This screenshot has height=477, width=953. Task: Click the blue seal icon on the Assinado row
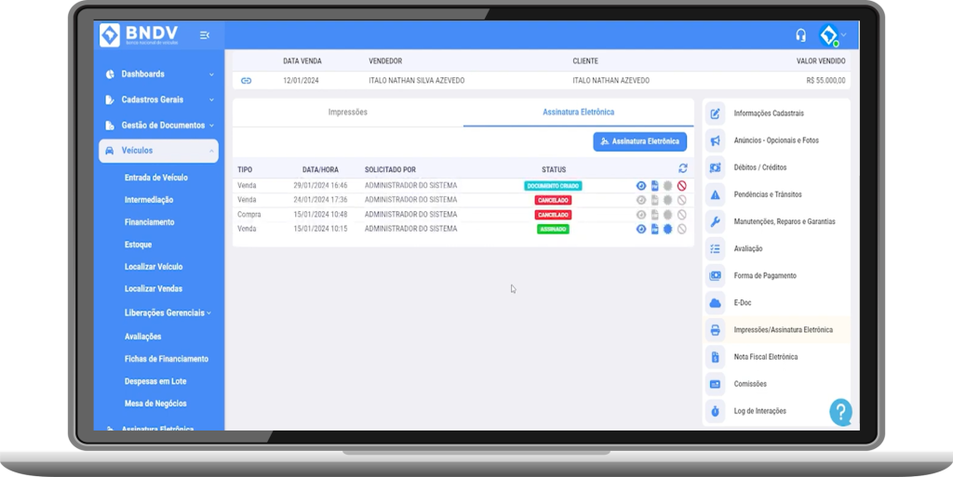[667, 229]
